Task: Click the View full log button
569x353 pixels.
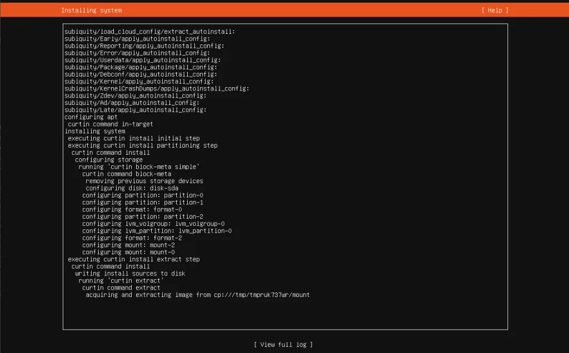Action: tap(283, 345)
